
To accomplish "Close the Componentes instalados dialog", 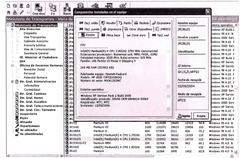I will click(208, 12).
